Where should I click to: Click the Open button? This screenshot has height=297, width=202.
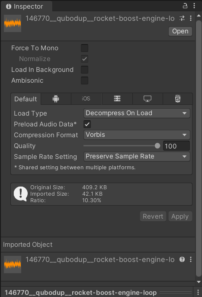(180, 31)
